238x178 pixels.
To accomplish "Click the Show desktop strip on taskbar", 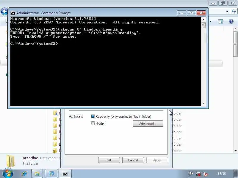I will pos(236,174).
